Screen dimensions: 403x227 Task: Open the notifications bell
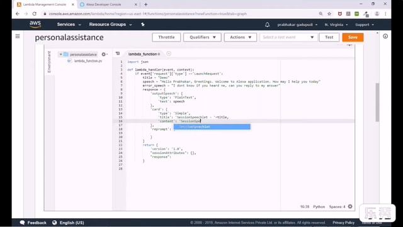267,25
